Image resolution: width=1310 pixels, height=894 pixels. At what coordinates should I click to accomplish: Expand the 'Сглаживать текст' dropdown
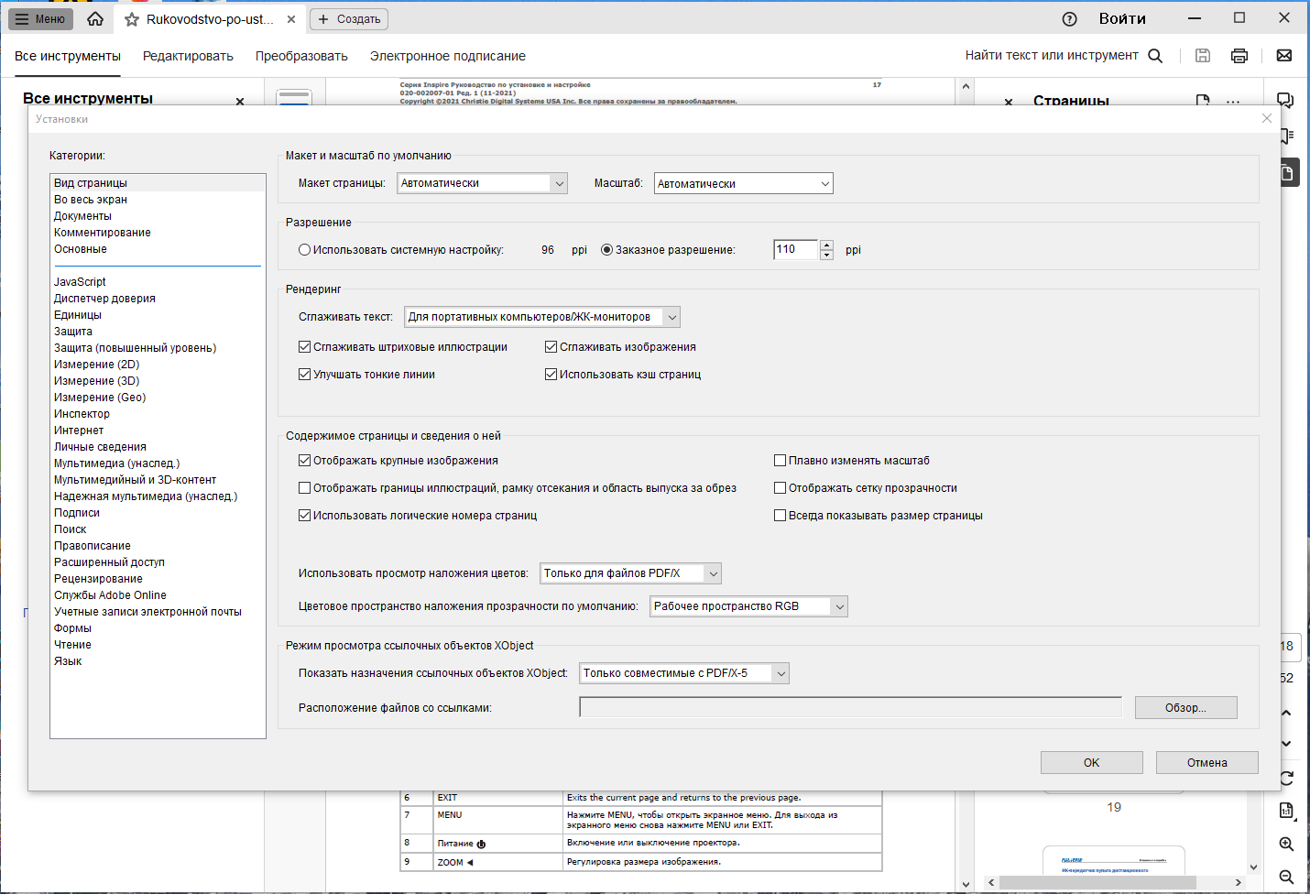tap(542, 317)
